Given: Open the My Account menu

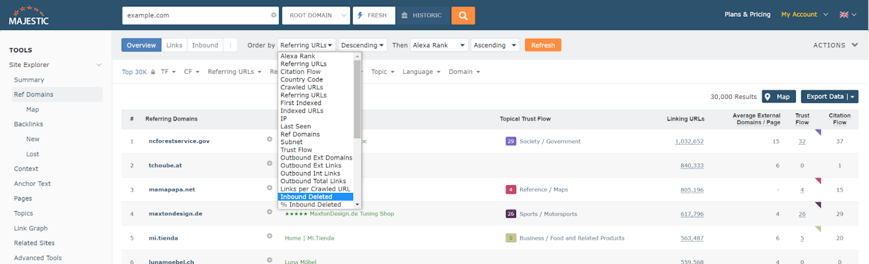Looking at the screenshot, I should 804,15.
